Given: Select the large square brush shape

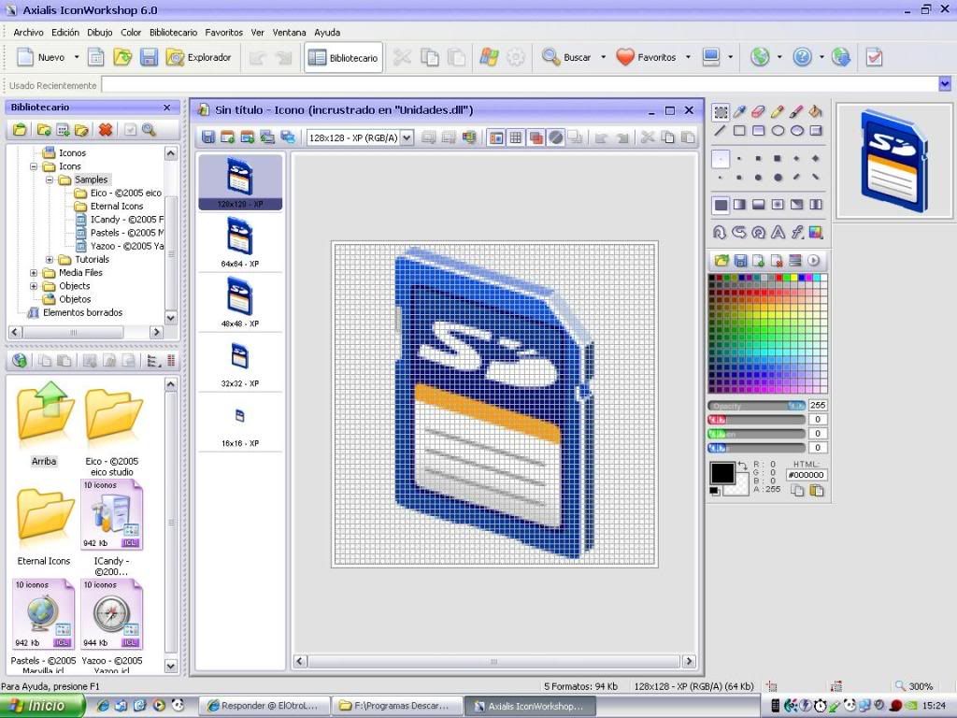Looking at the screenshot, I should (778, 159).
